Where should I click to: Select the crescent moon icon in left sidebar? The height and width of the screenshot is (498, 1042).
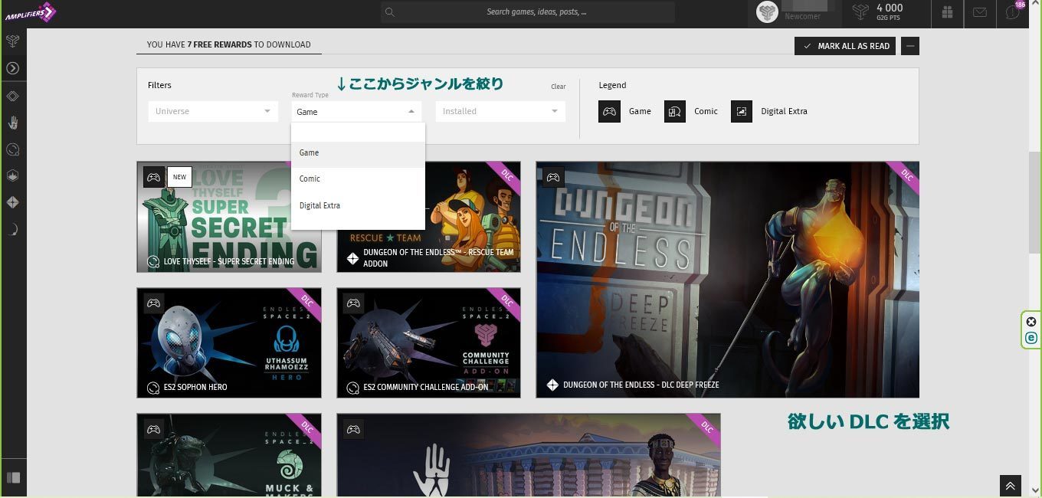tap(12, 230)
